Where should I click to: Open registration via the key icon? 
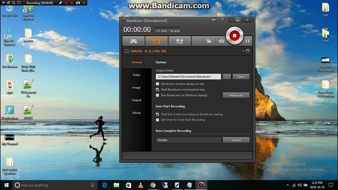point(214,20)
